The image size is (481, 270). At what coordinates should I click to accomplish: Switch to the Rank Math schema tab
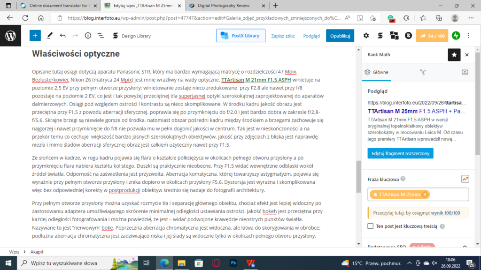[x=423, y=72]
